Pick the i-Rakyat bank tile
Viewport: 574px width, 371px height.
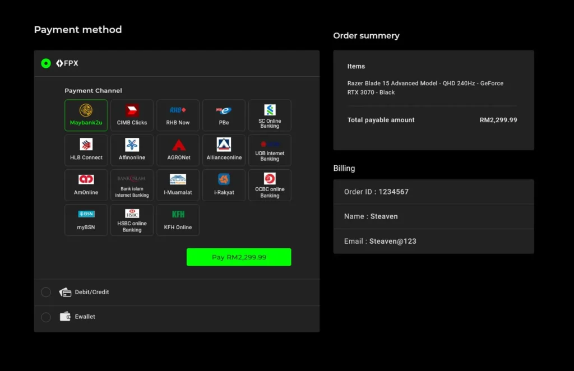[x=224, y=185]
